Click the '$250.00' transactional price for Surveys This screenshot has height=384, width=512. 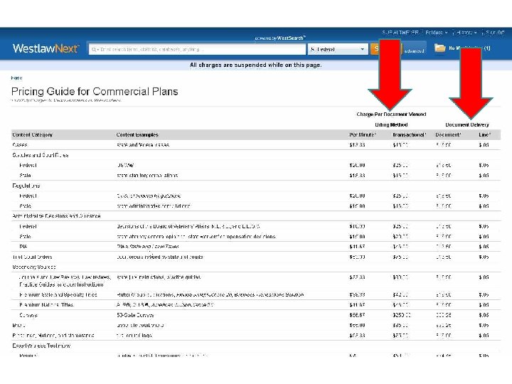402,315
